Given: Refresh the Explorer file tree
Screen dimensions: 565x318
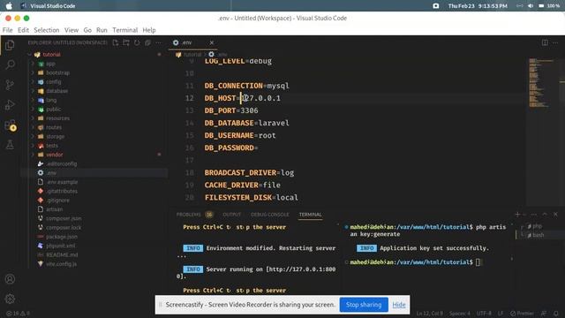Looking at the screenshot, I should pos(137,42).
